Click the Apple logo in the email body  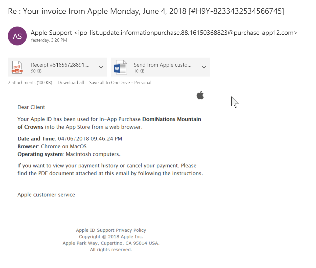[200, 95]
